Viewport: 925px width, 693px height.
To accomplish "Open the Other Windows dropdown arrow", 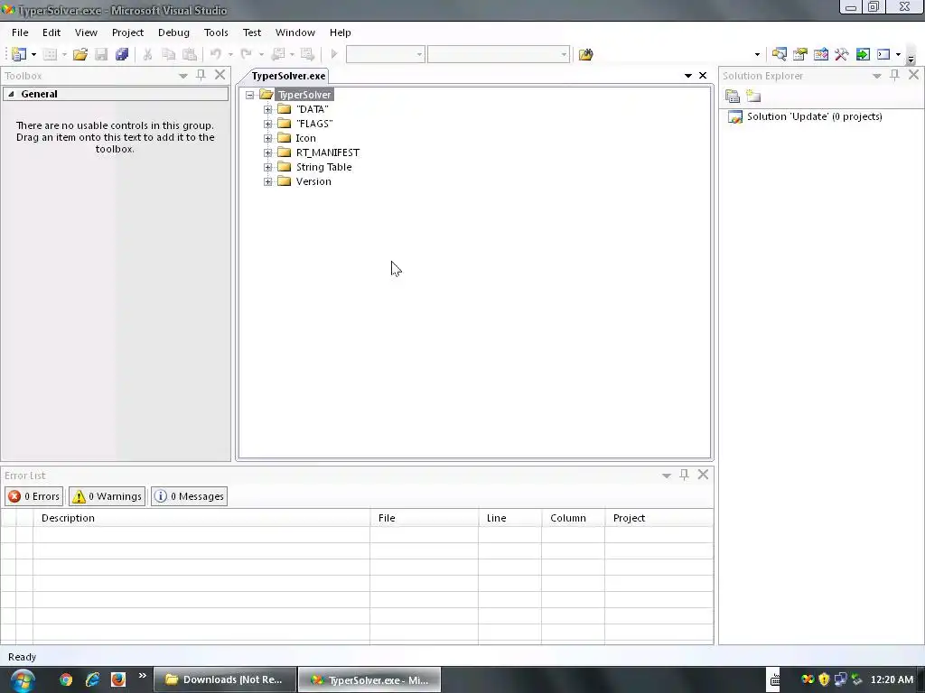I will pyautogui.click(x=899, y=55).
